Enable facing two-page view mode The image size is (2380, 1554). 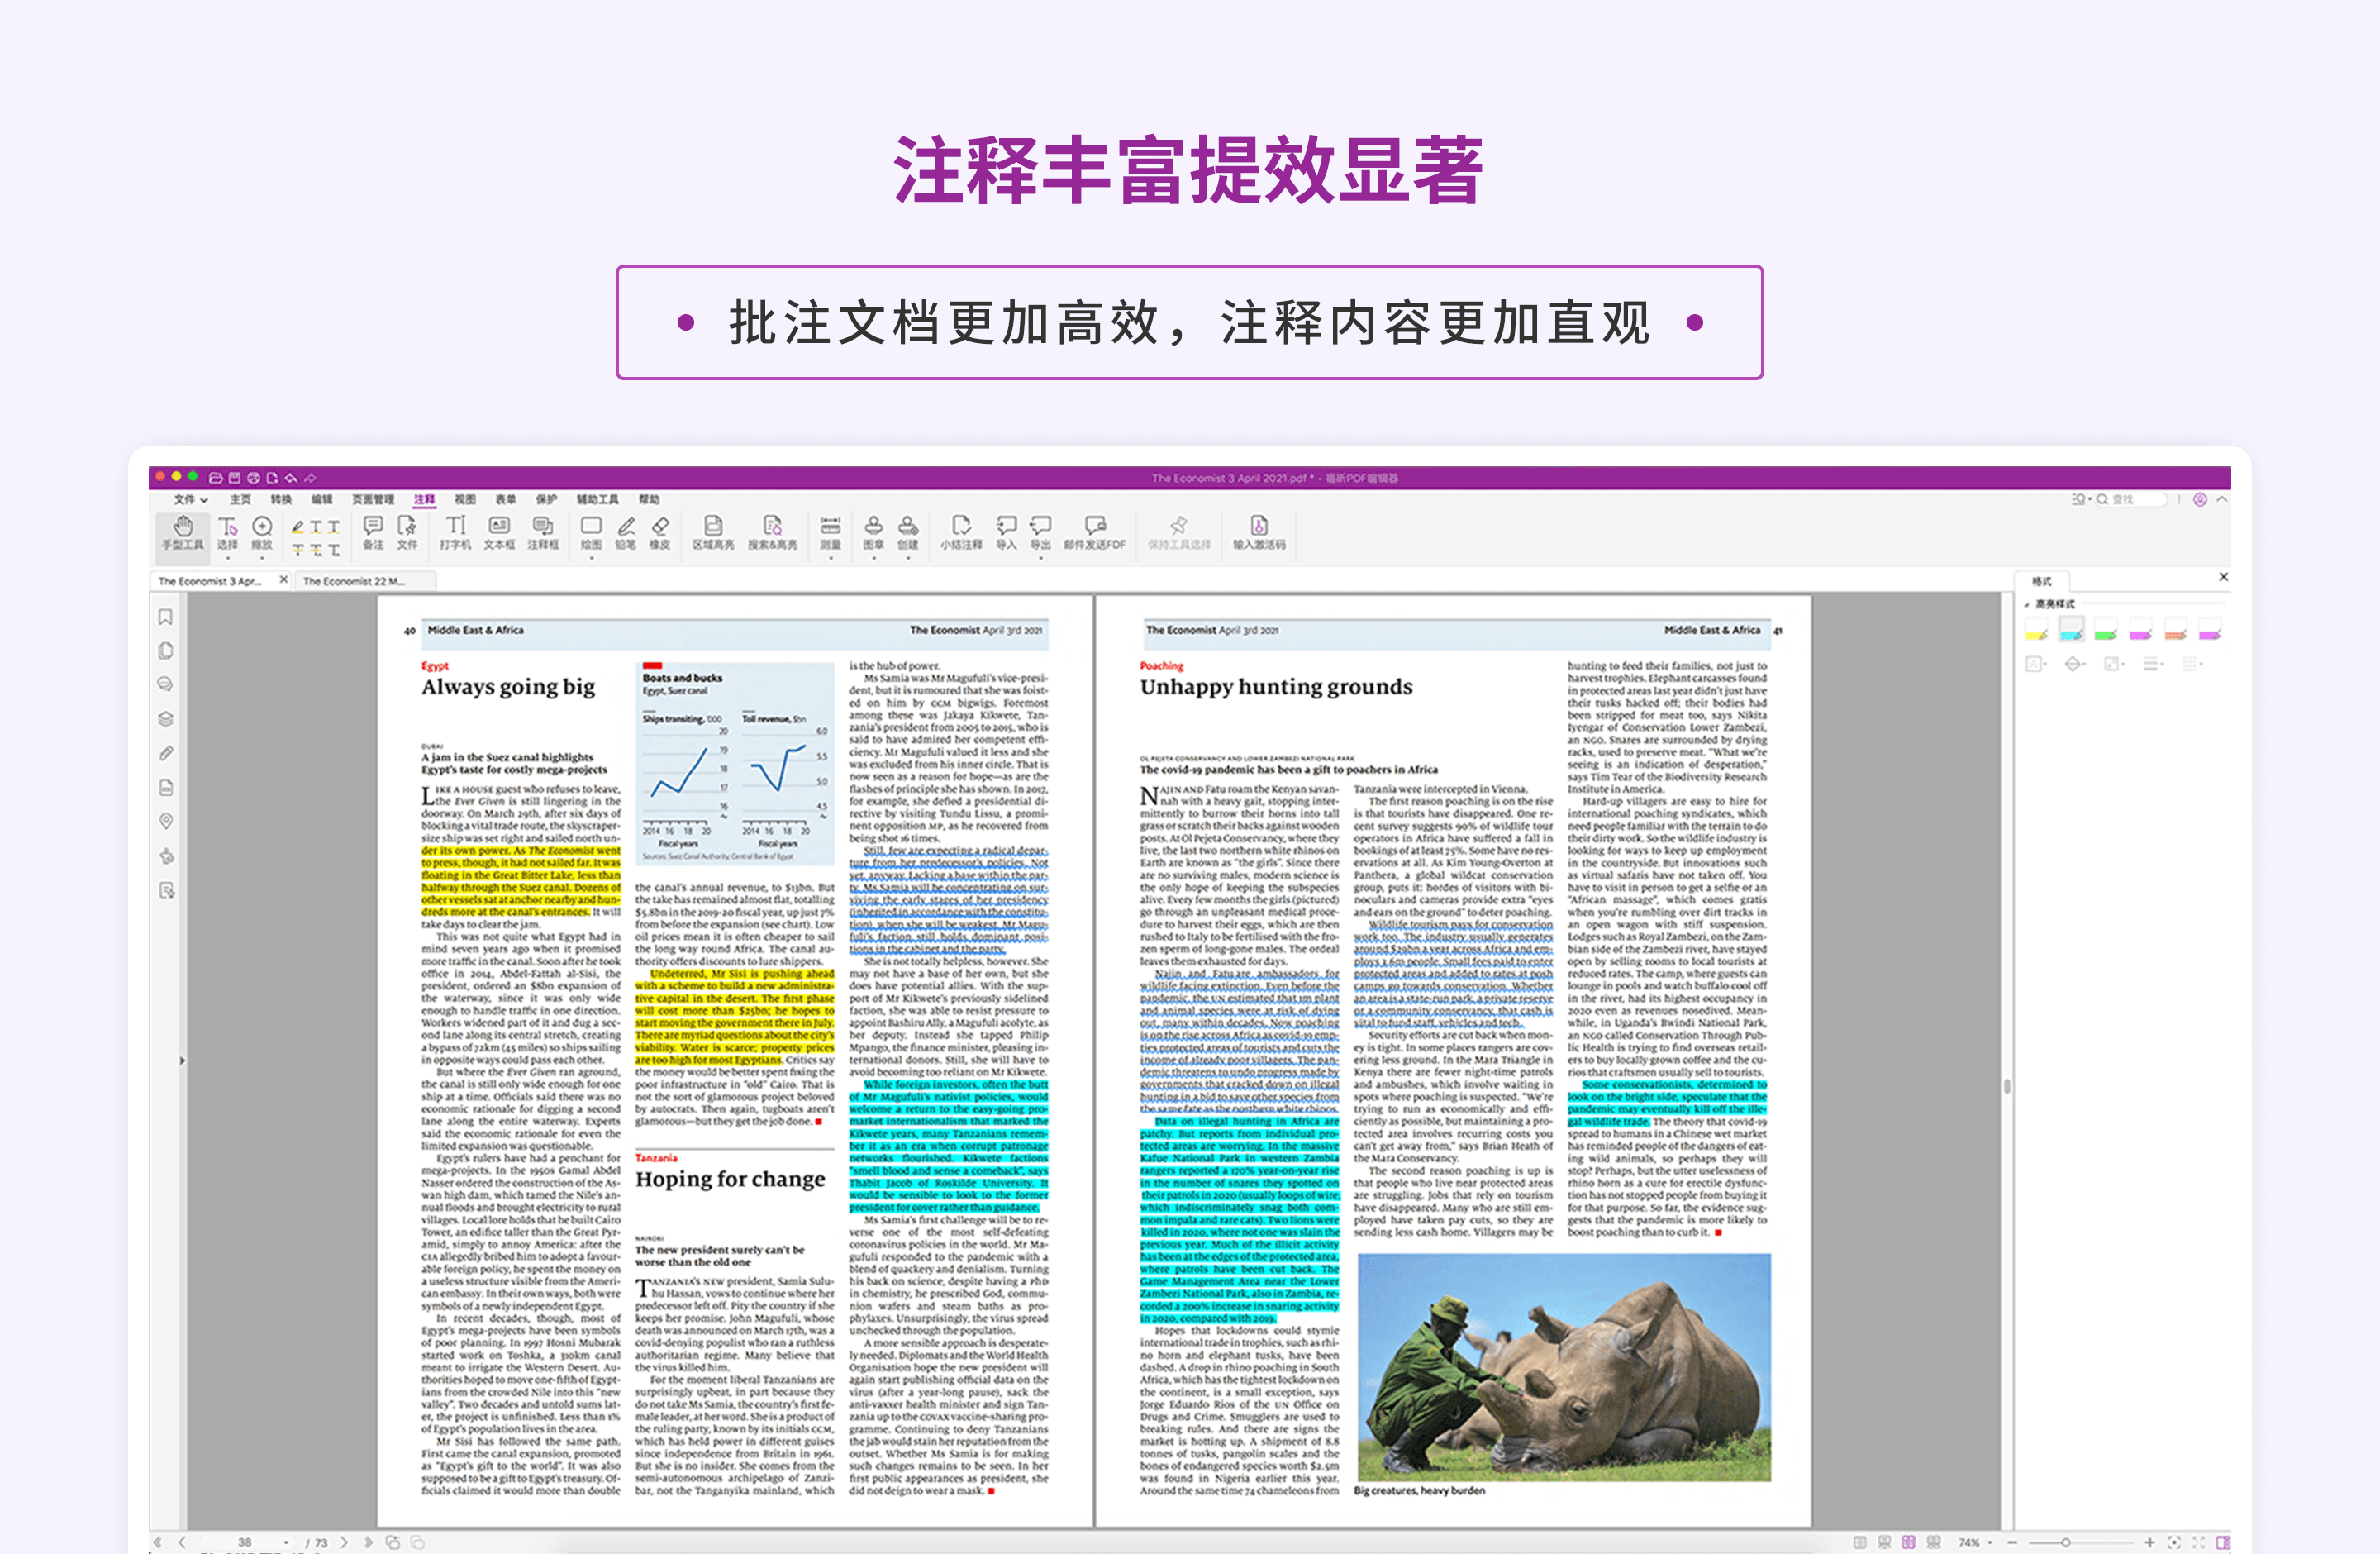(x=1909, y=1542)
